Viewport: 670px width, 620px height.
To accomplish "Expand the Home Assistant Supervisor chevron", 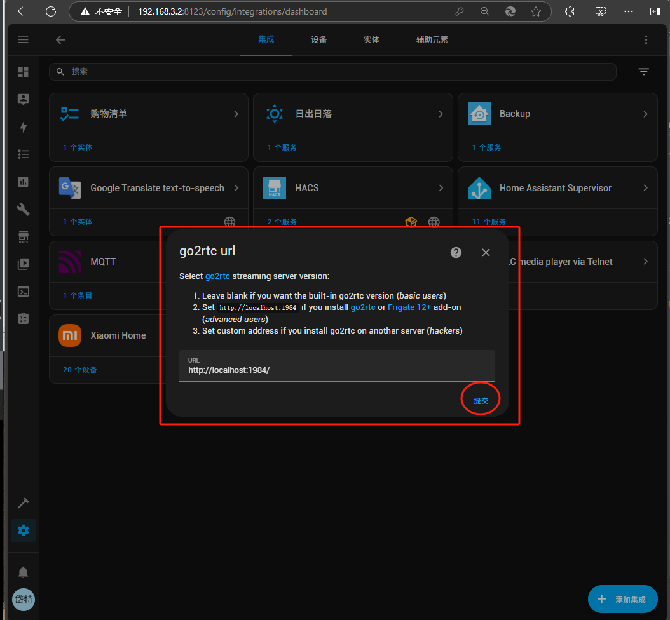I will (645, 188).
